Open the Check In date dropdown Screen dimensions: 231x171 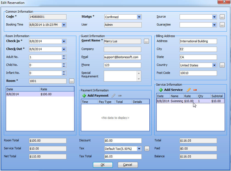pos(64,41)
